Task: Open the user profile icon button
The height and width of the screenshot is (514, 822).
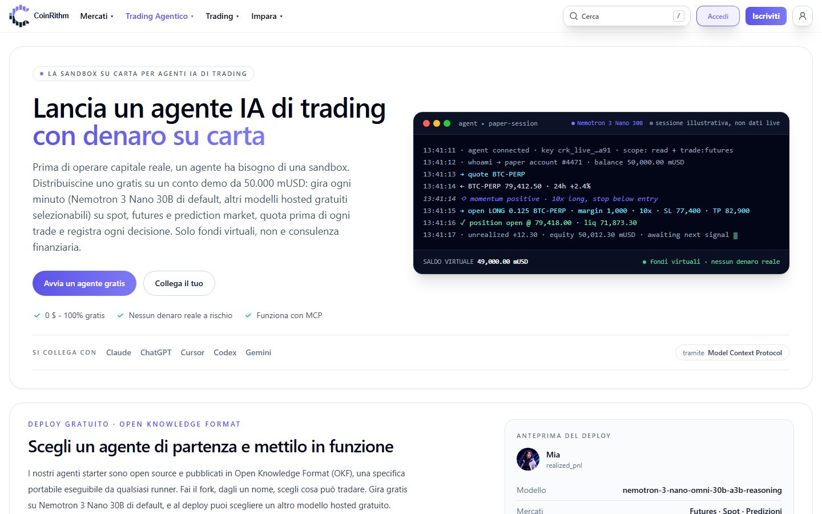Action: click(x=803, y=16)
